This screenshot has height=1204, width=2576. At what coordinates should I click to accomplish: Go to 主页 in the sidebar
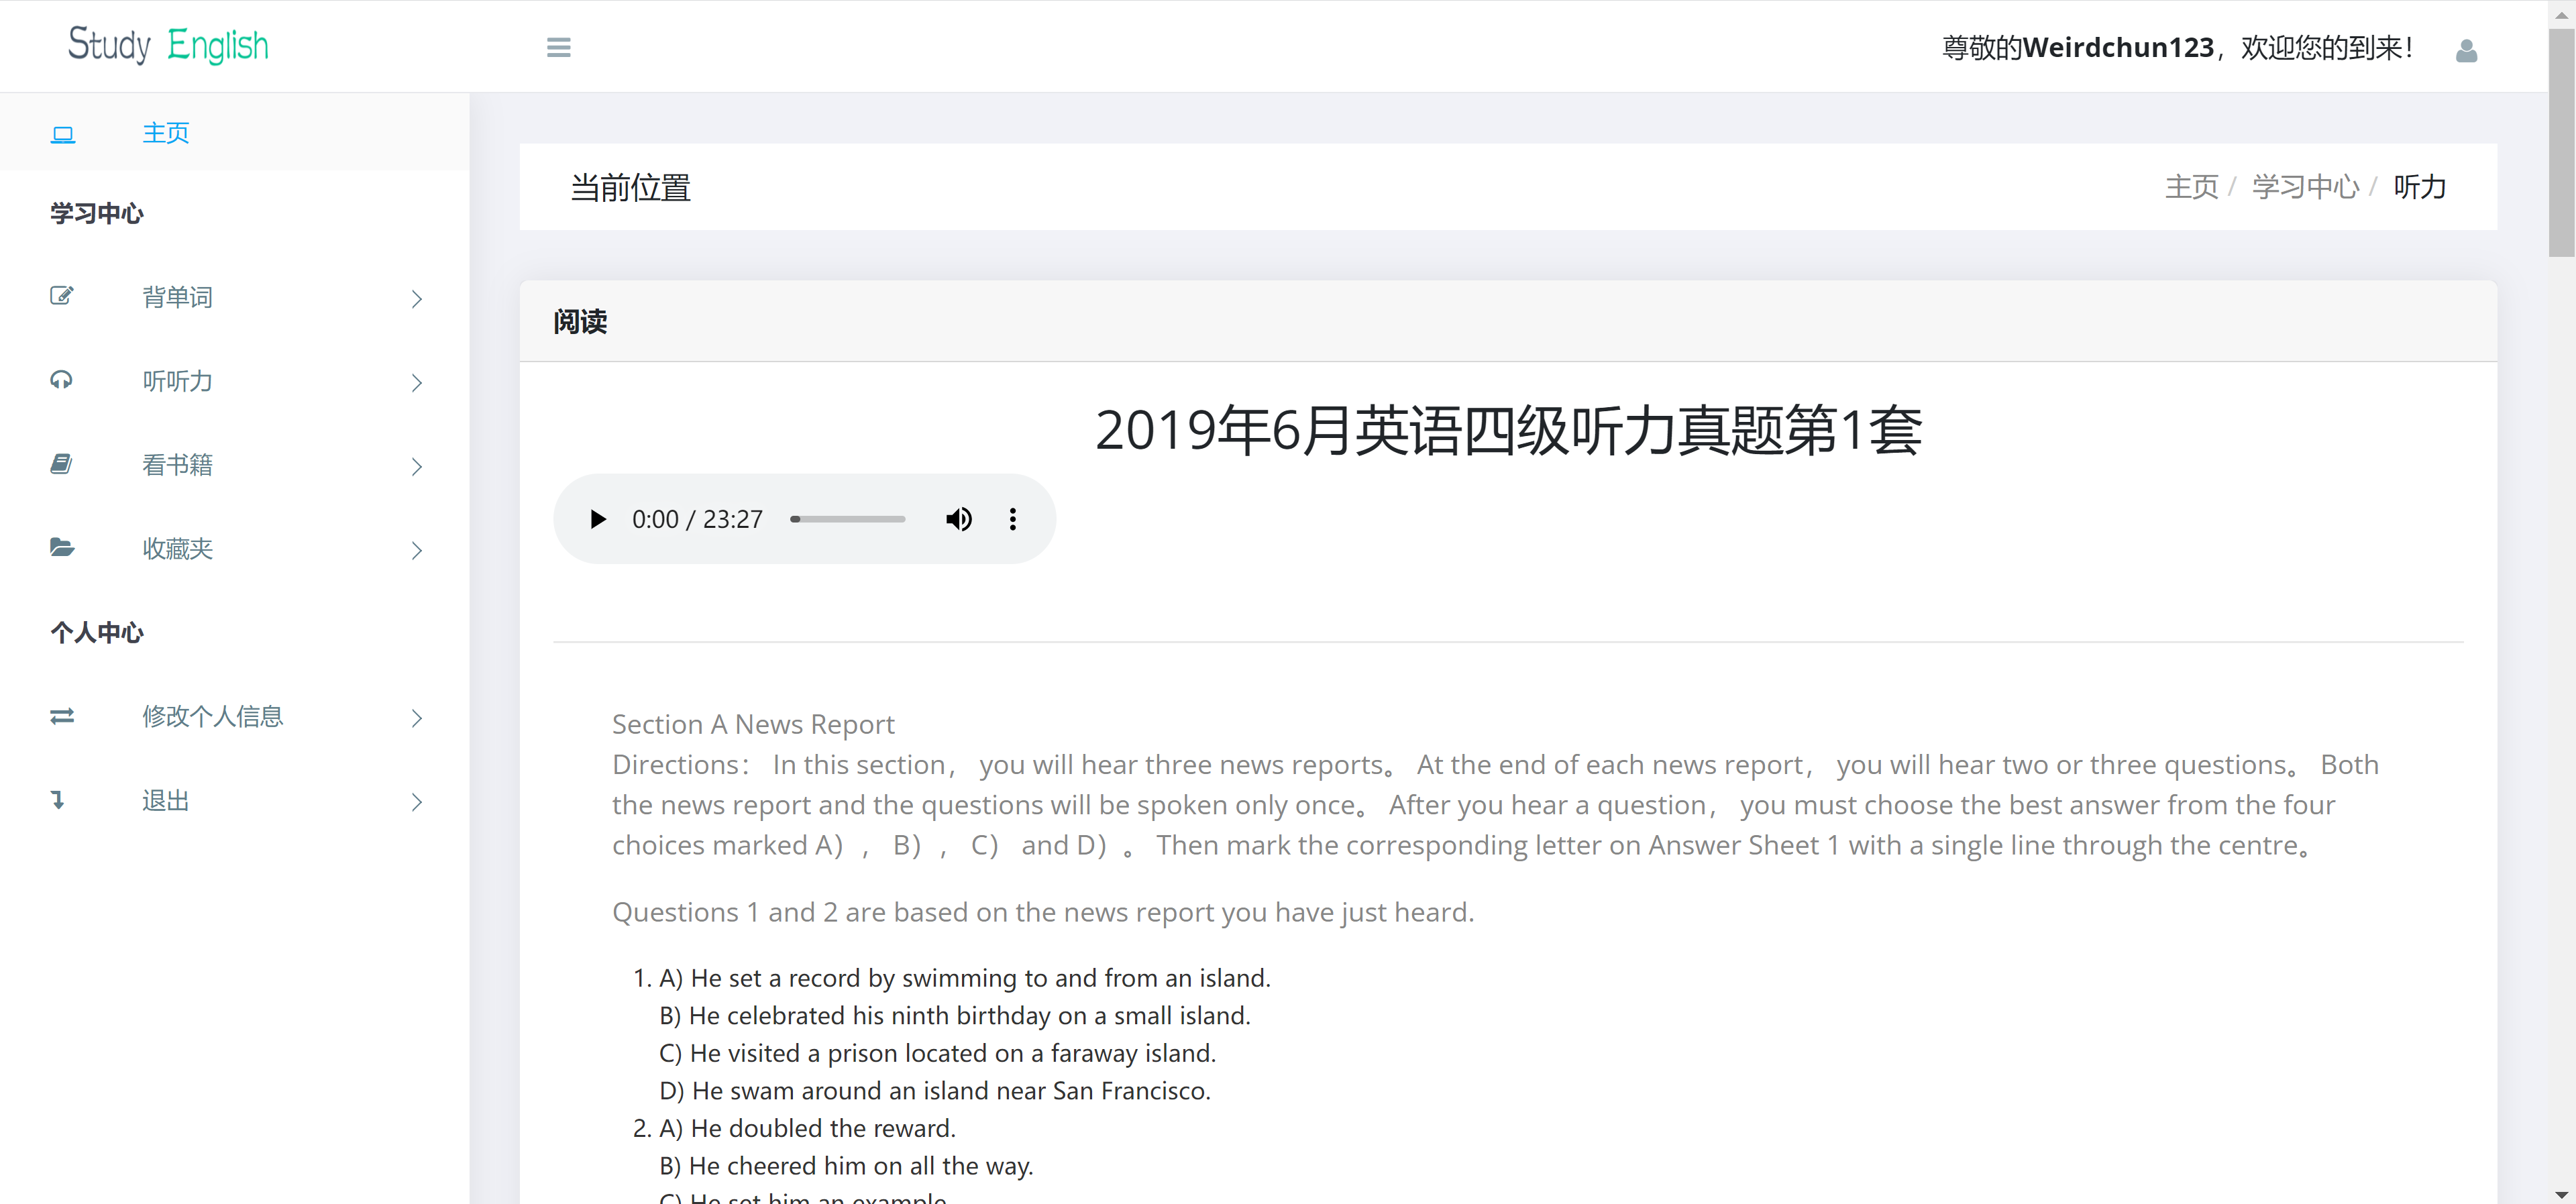pos(166,133)
